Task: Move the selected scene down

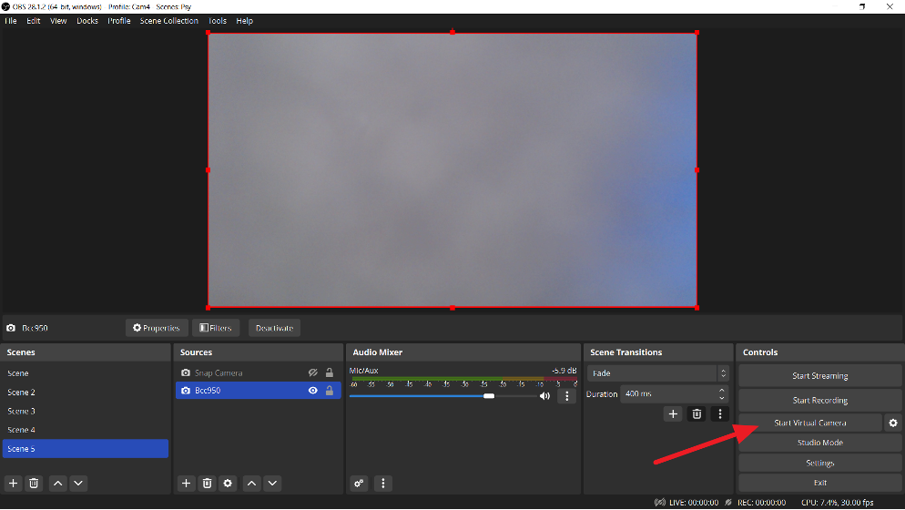Action: (x=78, y=483)
